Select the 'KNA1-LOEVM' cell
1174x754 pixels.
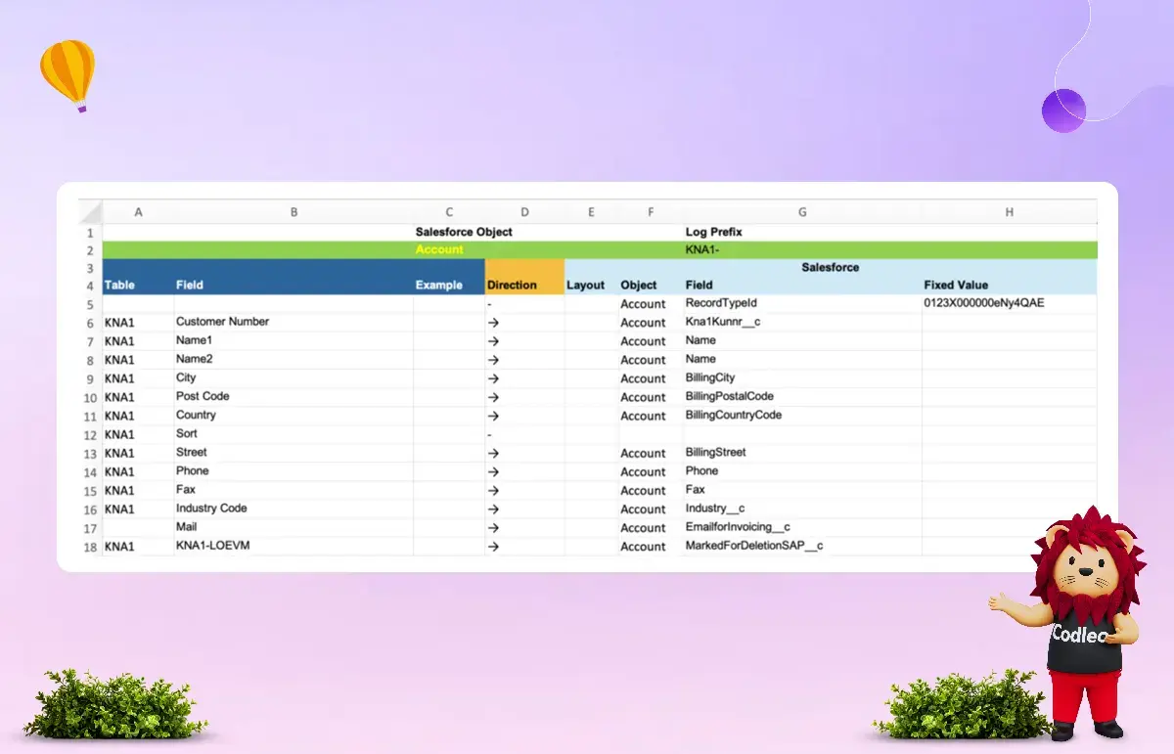[293, 547]
